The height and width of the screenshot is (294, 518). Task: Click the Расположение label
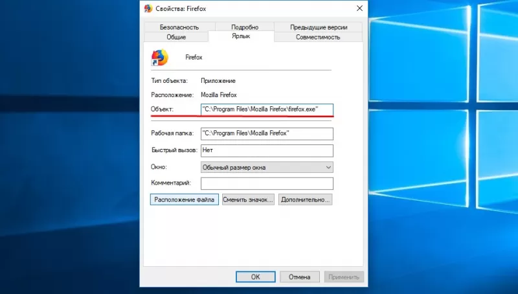click(x=172, y=95)
